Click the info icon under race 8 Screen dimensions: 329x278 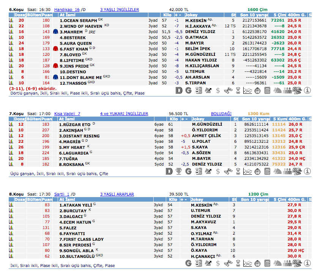pyautogui.click(x=307, y=263)
